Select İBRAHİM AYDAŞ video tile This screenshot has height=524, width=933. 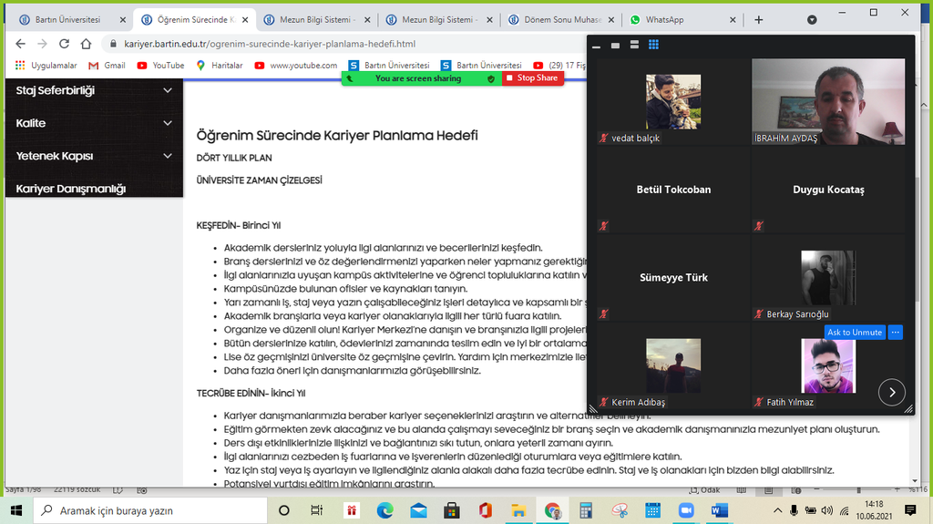[x=828, y=101]
